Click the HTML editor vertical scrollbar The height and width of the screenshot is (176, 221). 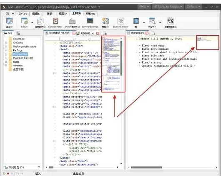pyautogui.click(x=121, y=58)
